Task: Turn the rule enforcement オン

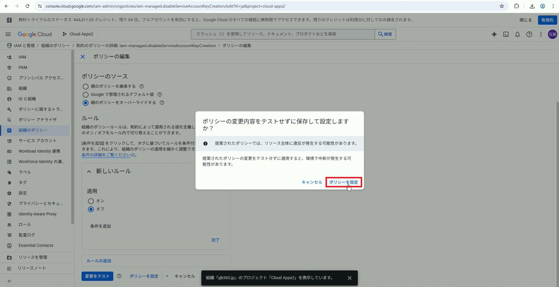Action: click(91, 201)
